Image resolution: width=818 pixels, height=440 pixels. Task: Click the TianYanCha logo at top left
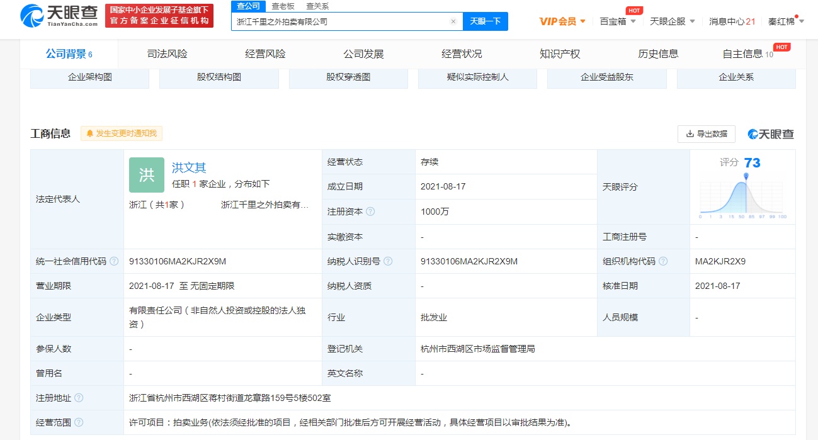(x=60, y=15)
